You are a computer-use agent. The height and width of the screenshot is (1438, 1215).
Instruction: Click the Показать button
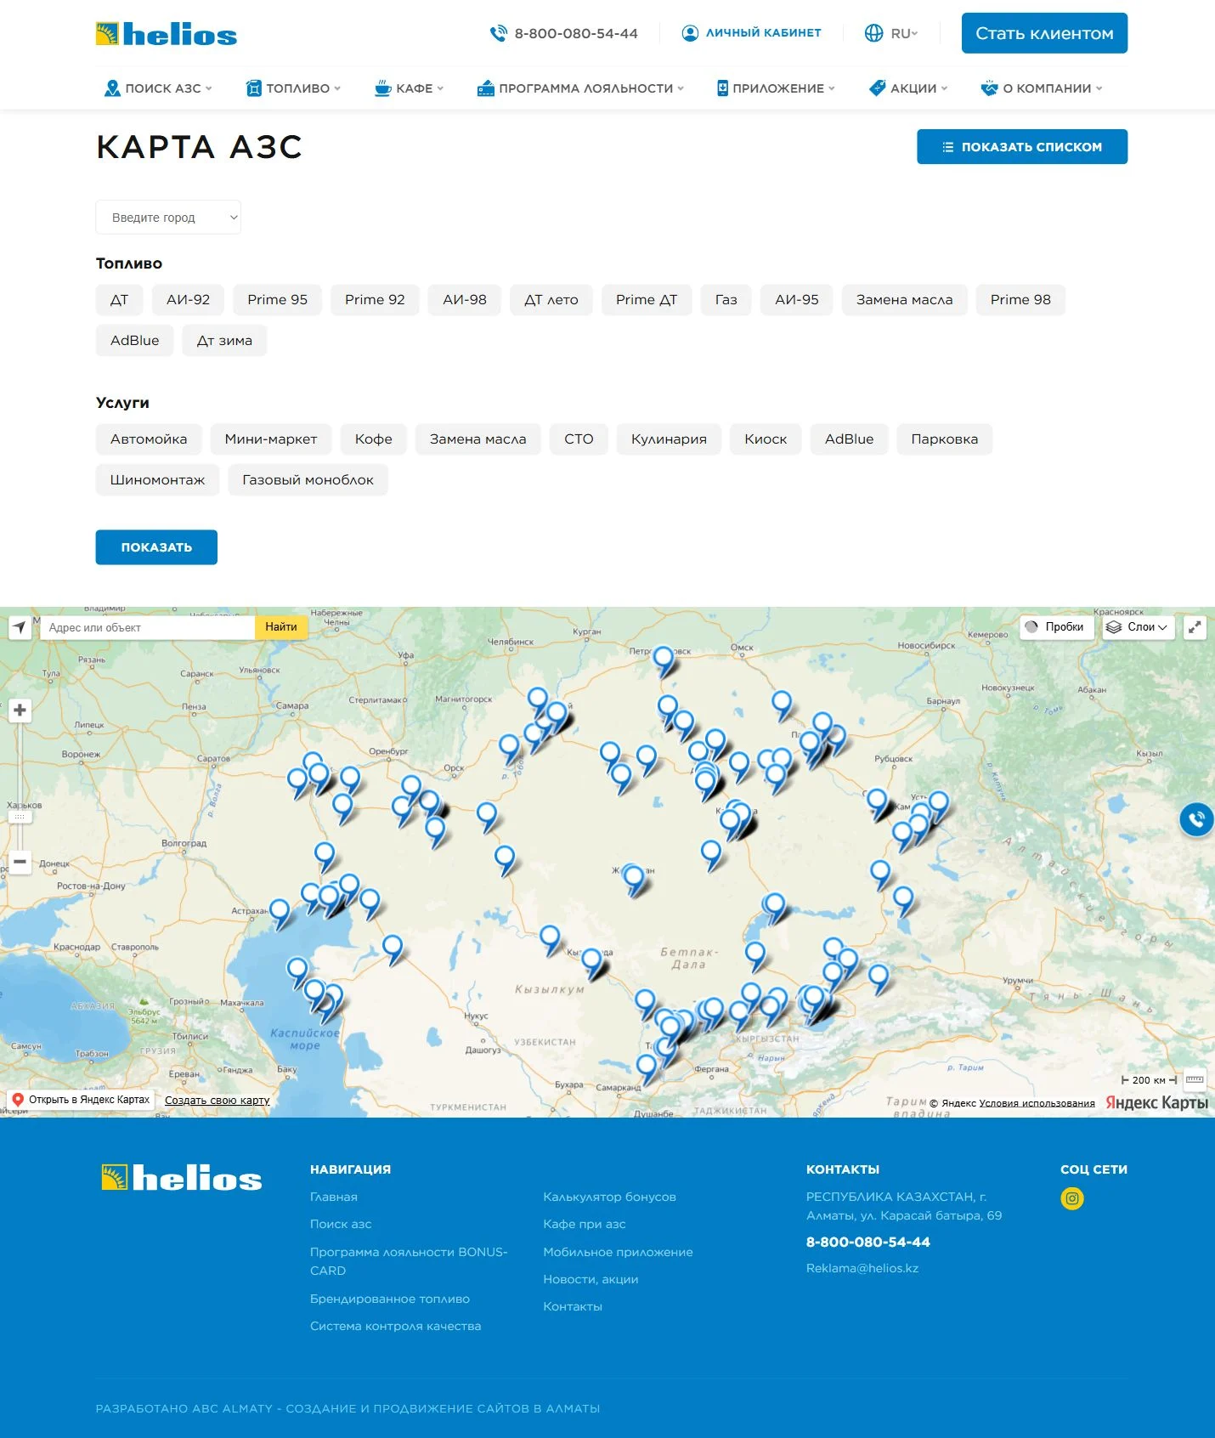pyautogui.click(x=156, y=547)
